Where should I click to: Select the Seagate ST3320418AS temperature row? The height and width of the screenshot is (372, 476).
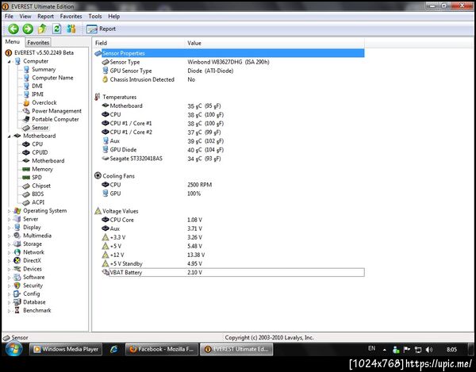(229, 159)
